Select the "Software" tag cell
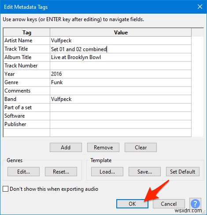The width and height of the screenshot is (207, 215). tap(26, 116)
